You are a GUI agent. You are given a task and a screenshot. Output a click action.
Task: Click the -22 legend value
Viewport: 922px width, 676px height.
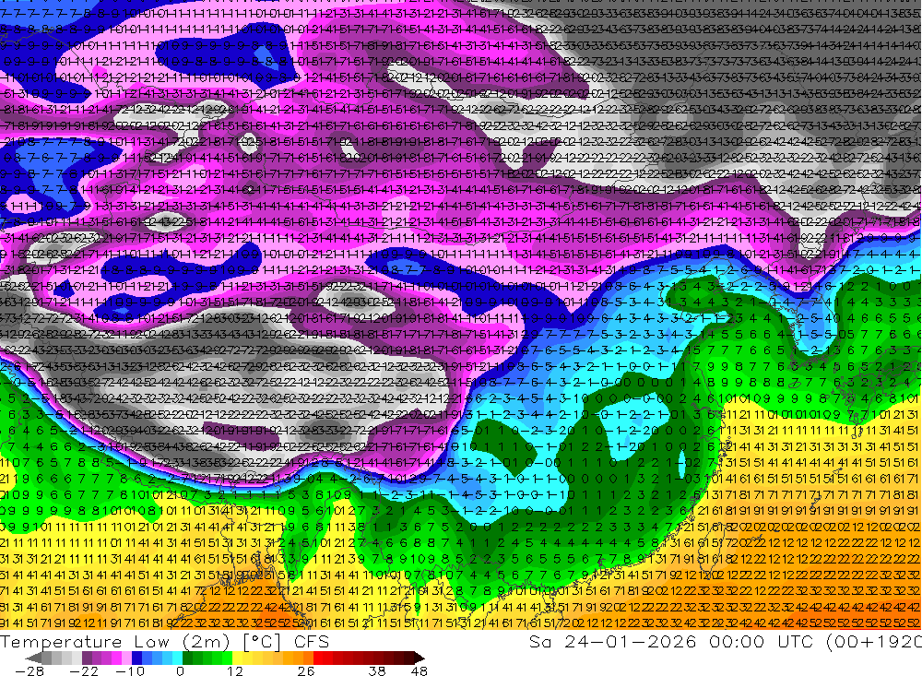(84, 671)
